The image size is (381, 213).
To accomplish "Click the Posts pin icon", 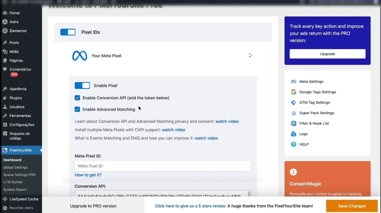I will (x=5, y=42).
